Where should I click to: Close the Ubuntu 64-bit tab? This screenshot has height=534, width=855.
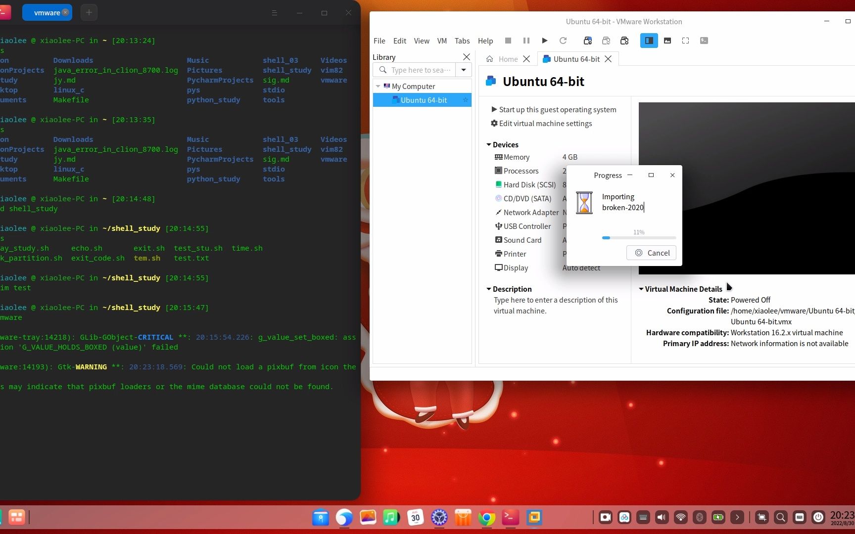608,59
